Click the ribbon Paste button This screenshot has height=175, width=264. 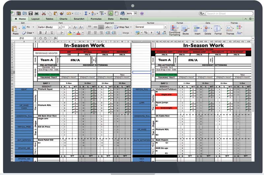coord(15,30)
